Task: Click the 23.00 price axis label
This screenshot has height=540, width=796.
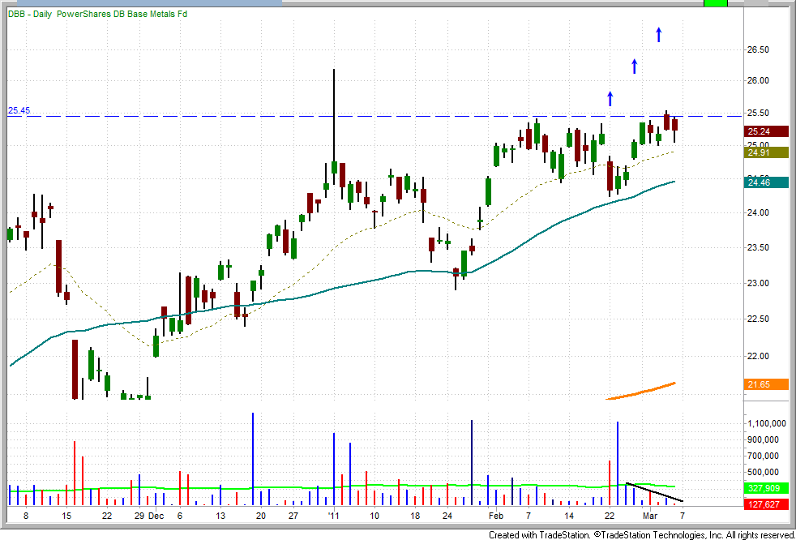Action: tap(760, 283)
